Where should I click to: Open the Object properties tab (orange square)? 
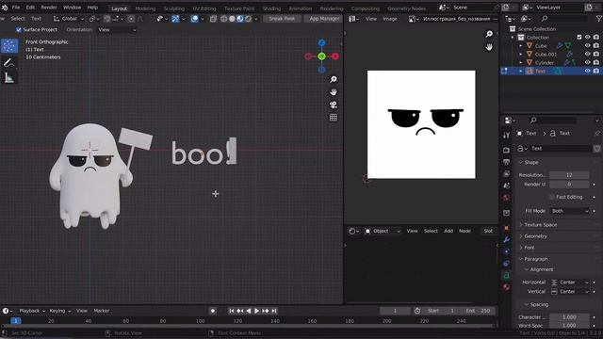(506, 228)
